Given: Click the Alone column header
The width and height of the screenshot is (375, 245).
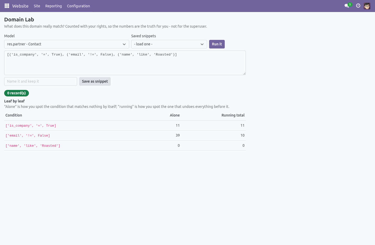Looking at the screenshot, I should tap(175, 115).
